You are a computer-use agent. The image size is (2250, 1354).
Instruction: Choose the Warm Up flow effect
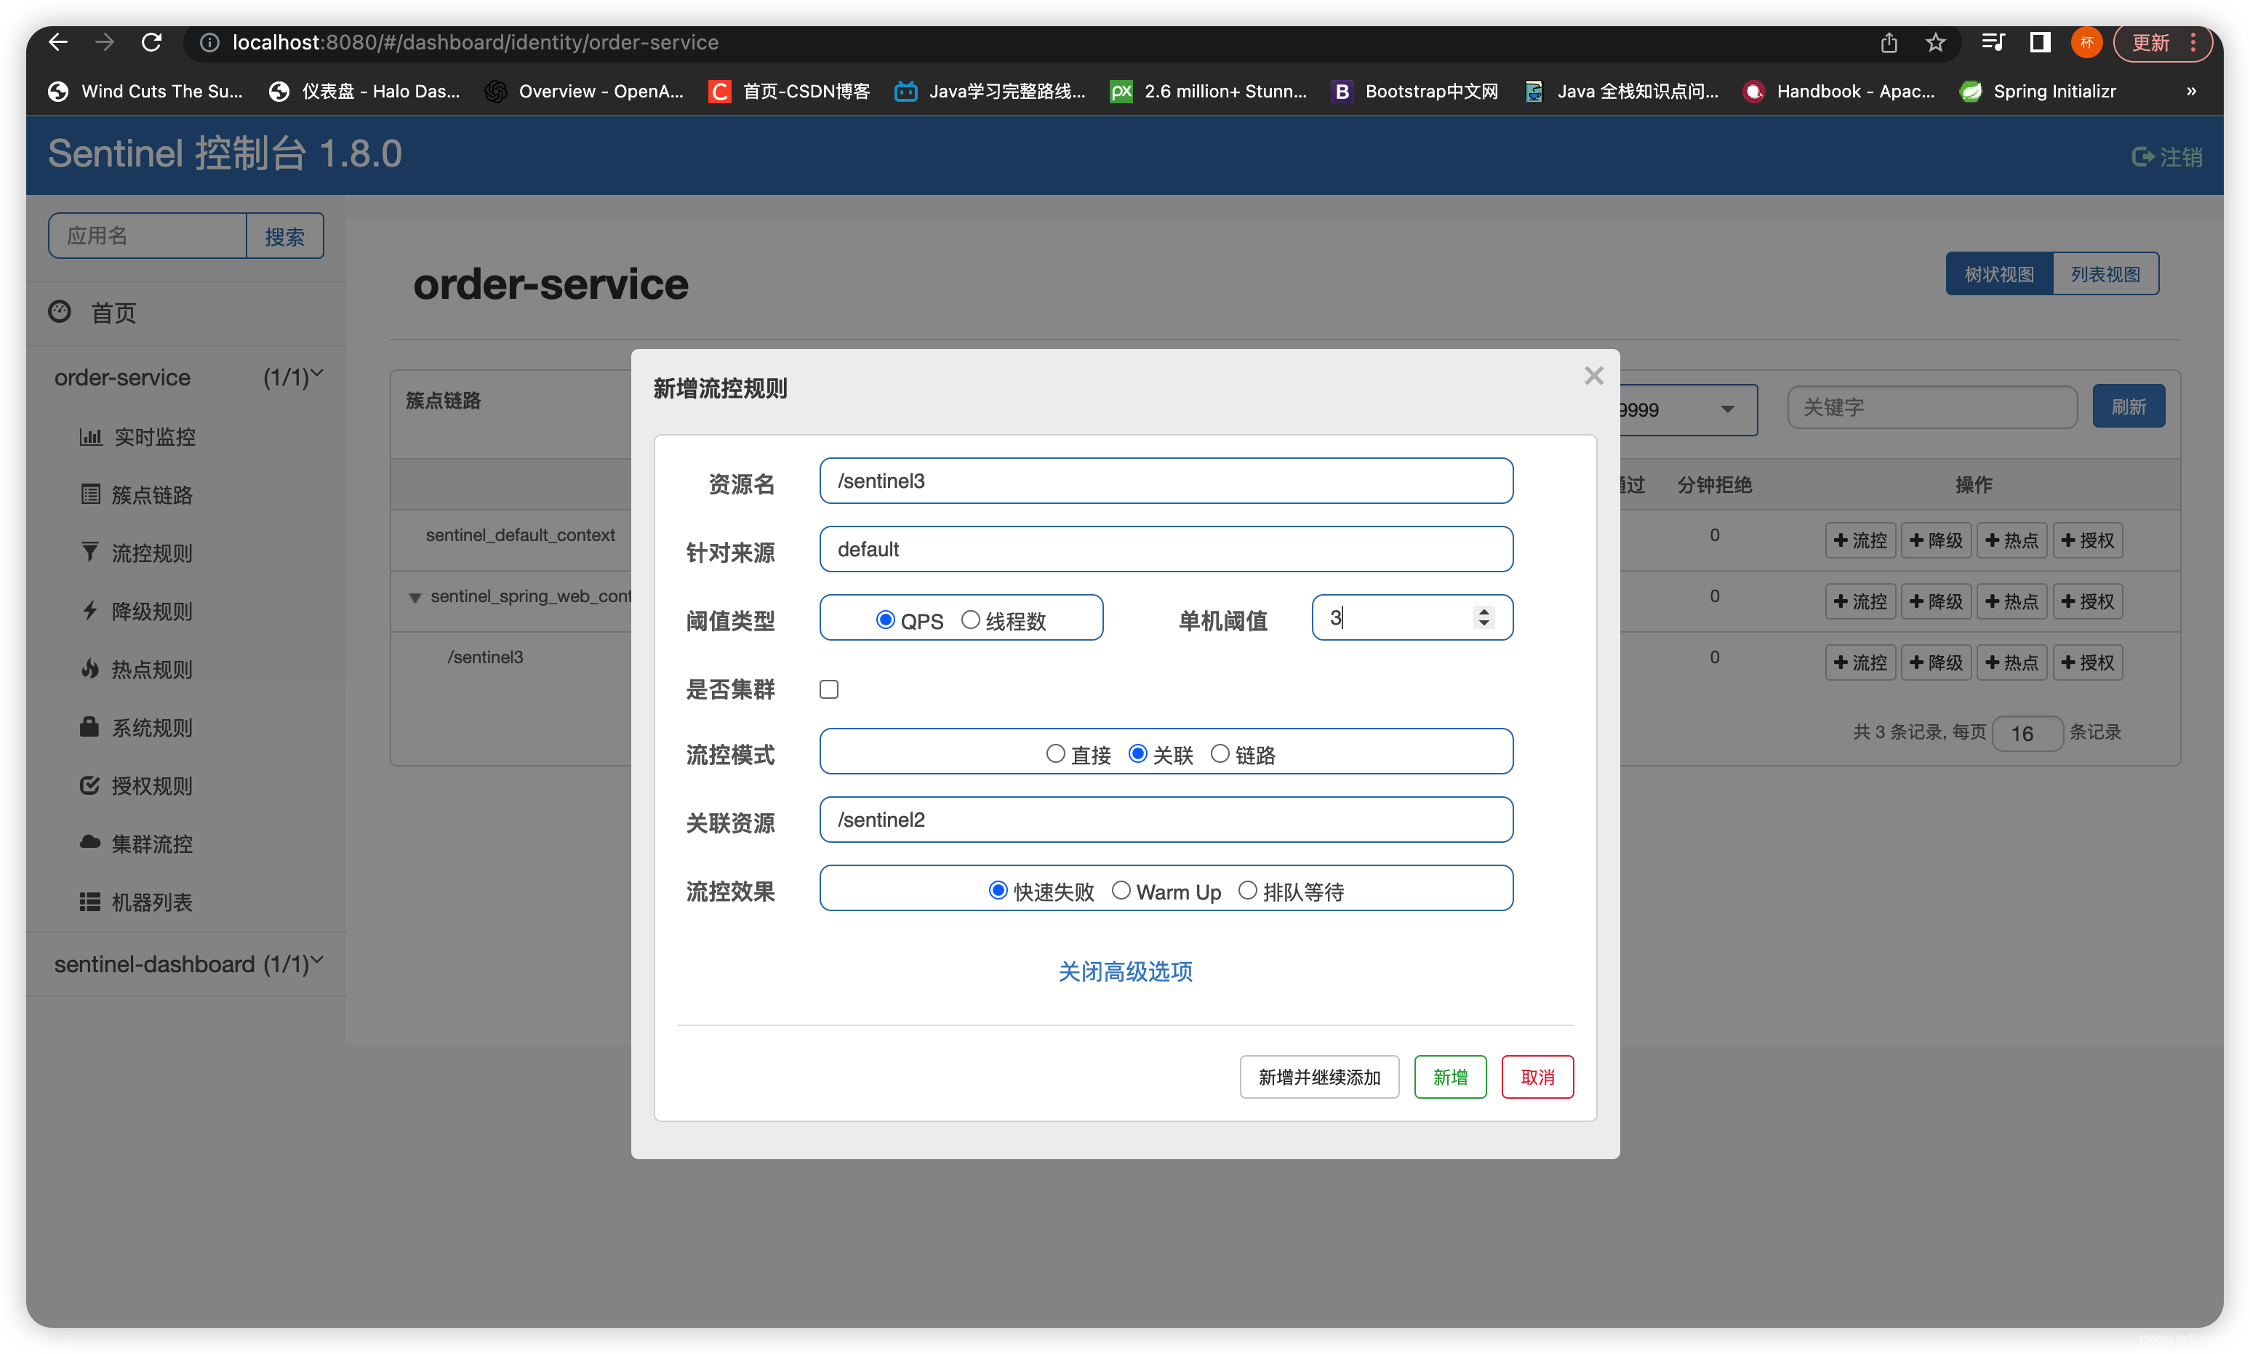coord(1121,891)
